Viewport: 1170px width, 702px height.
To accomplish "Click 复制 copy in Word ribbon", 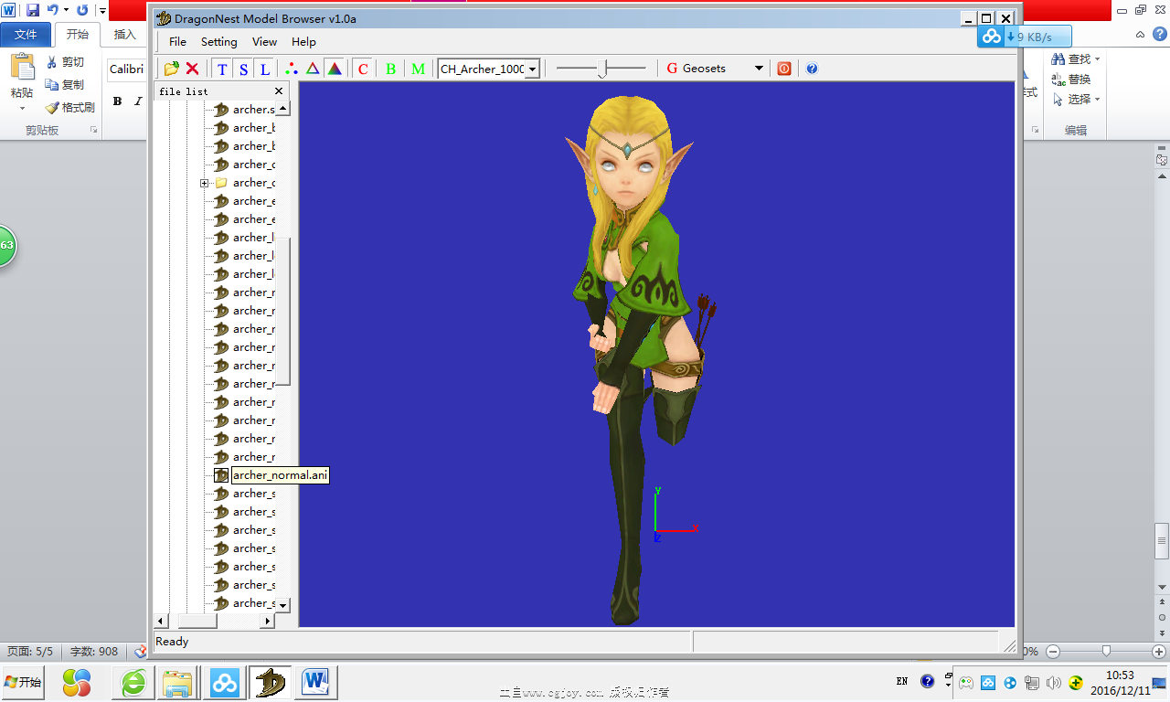I will pyautogui.click(x=66, y=84).
